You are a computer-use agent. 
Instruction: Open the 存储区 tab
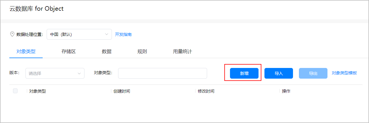point(69,52)
